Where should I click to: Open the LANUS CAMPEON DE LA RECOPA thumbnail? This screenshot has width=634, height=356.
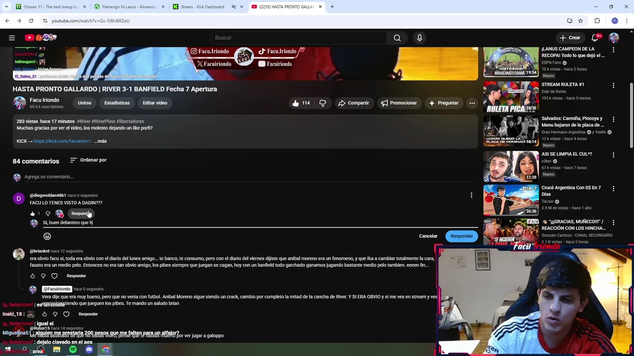click(511, 62)
